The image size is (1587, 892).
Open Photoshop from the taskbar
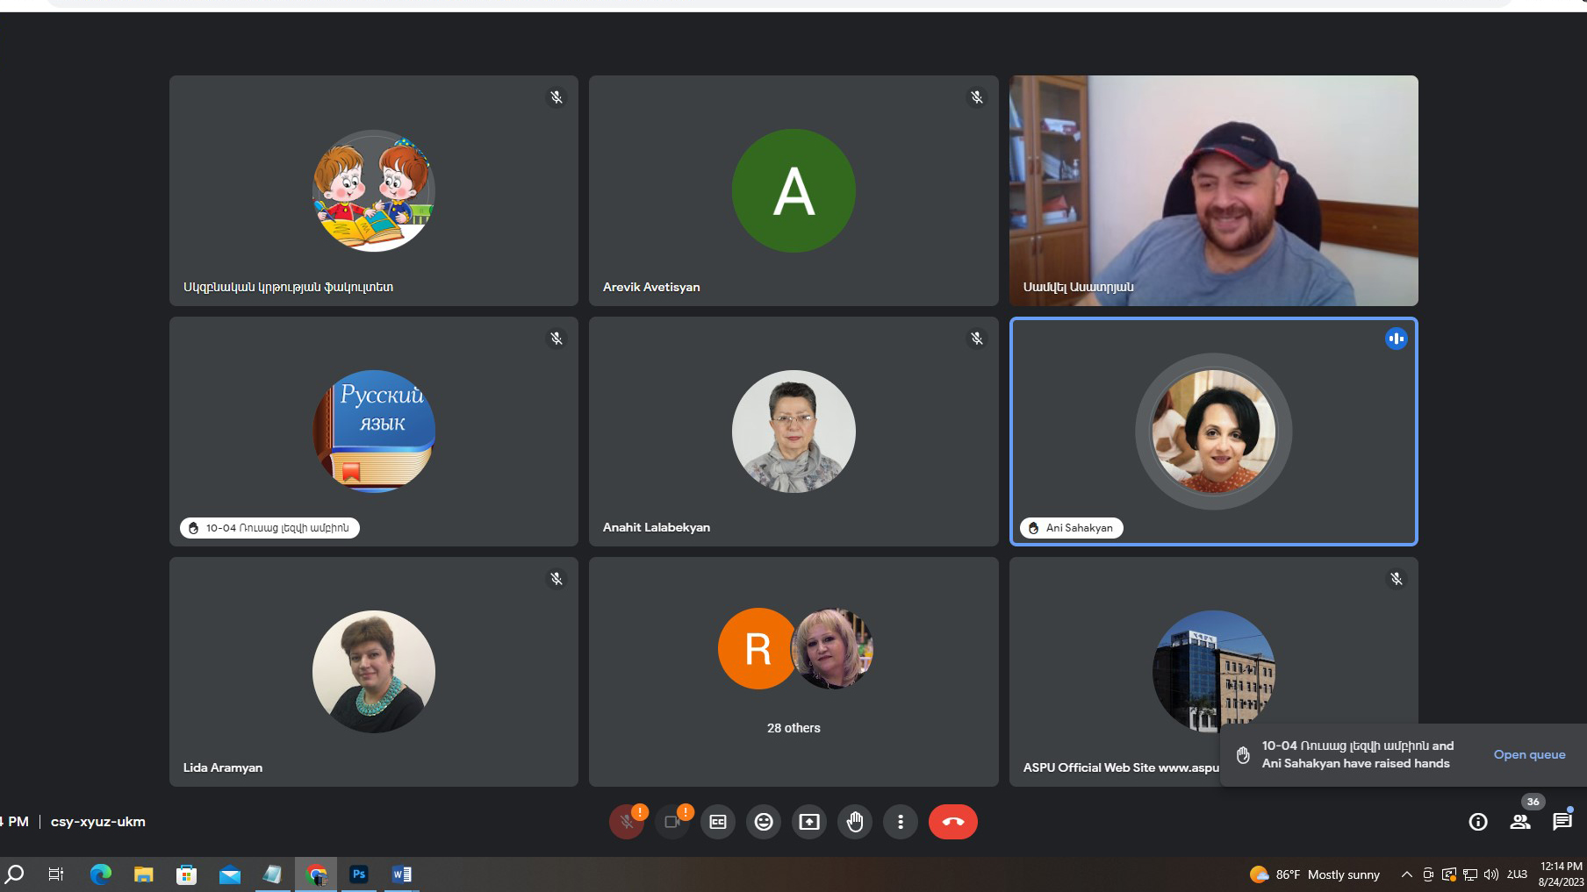click(358, 874)
